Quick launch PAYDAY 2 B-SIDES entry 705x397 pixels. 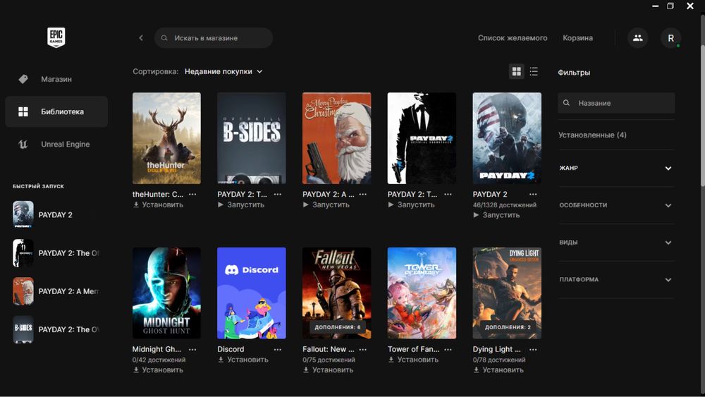(x=56, y=329)
